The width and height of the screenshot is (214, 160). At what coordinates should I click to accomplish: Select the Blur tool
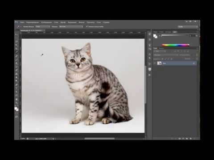point(16,77)
